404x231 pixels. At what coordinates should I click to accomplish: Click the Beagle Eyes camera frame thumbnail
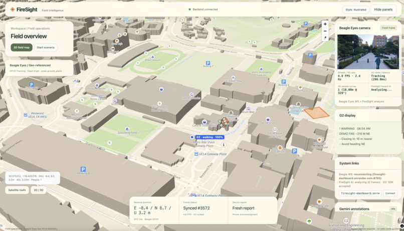[x=368, y=52]
